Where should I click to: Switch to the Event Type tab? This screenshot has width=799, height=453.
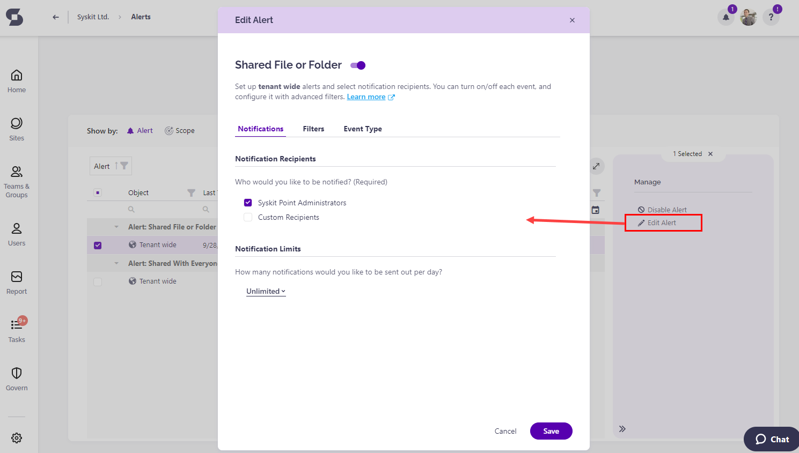(x=363, y=129)
